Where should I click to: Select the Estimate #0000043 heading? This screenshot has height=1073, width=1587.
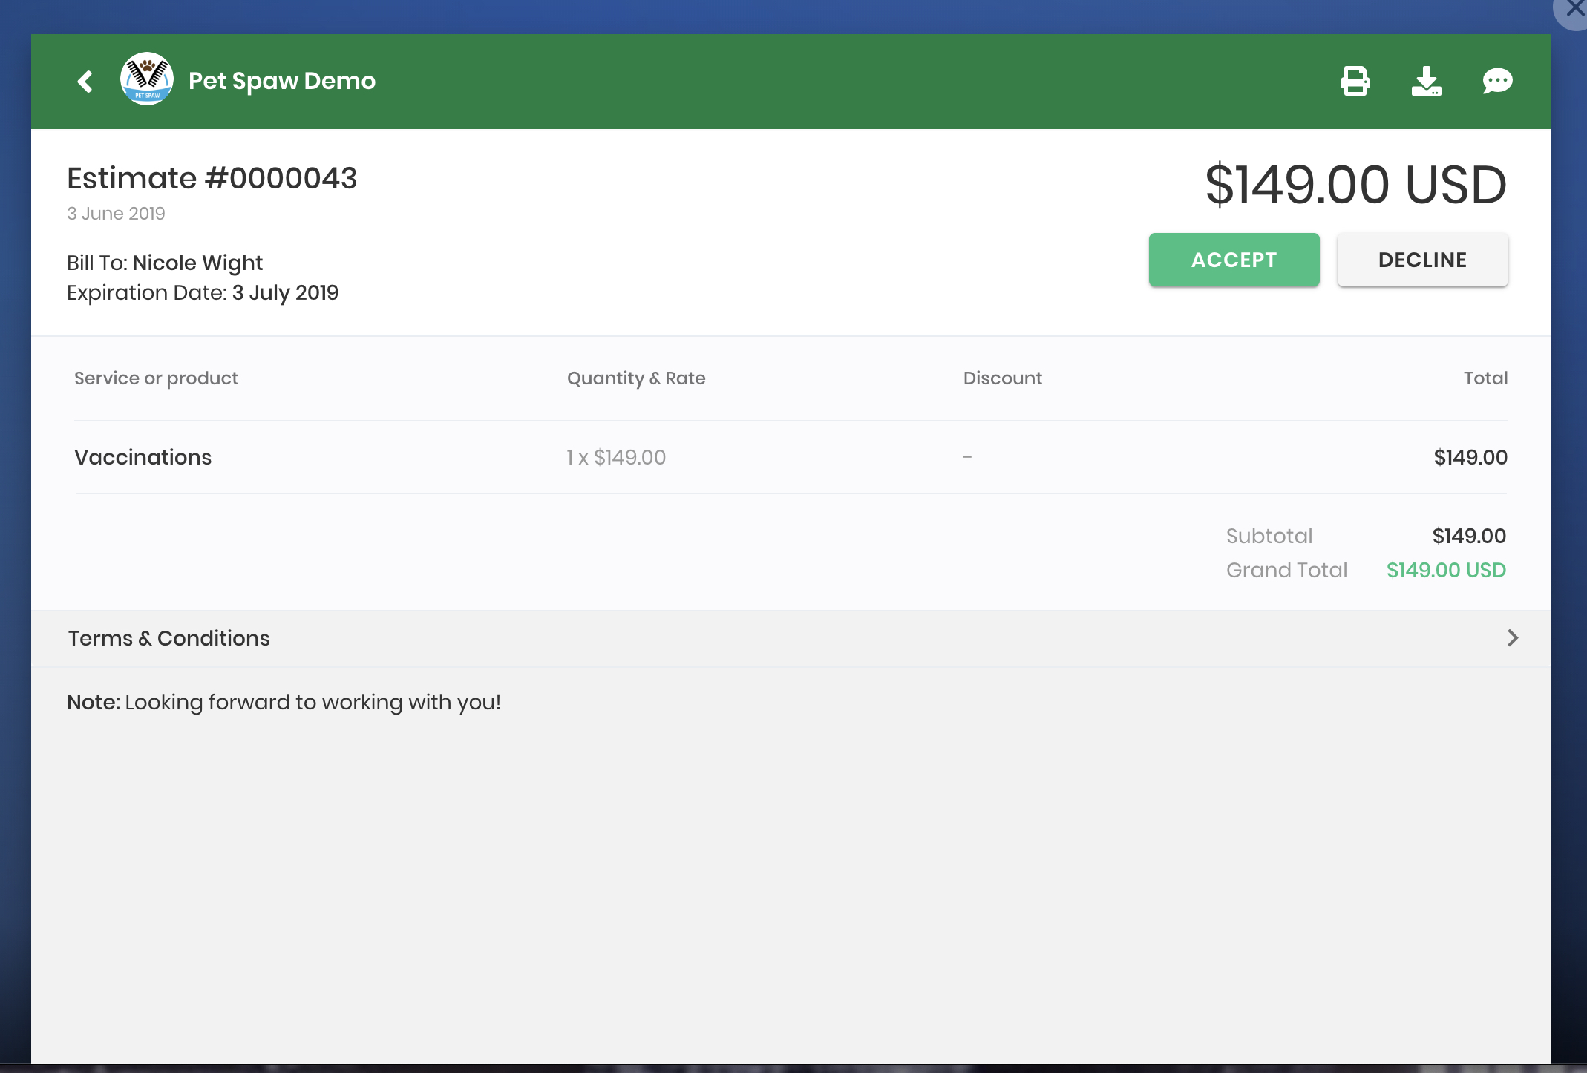212,178
